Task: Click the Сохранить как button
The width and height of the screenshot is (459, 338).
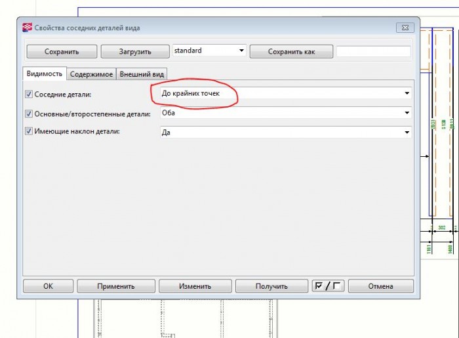Action: click(291, 52)
